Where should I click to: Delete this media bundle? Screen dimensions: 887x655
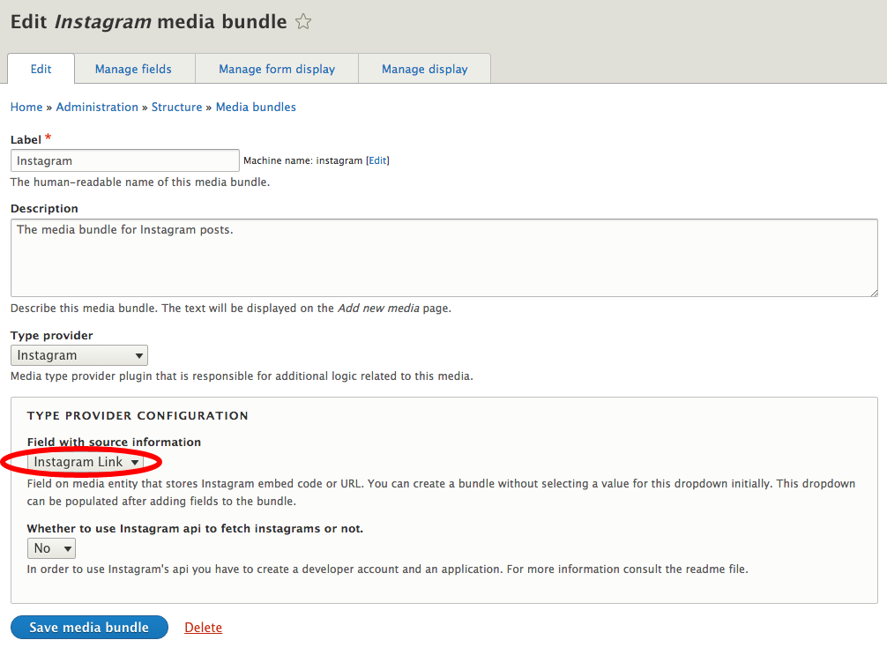pos(203,628)
